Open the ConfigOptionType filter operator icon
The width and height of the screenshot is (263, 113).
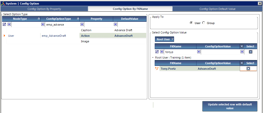coord(43,25)
